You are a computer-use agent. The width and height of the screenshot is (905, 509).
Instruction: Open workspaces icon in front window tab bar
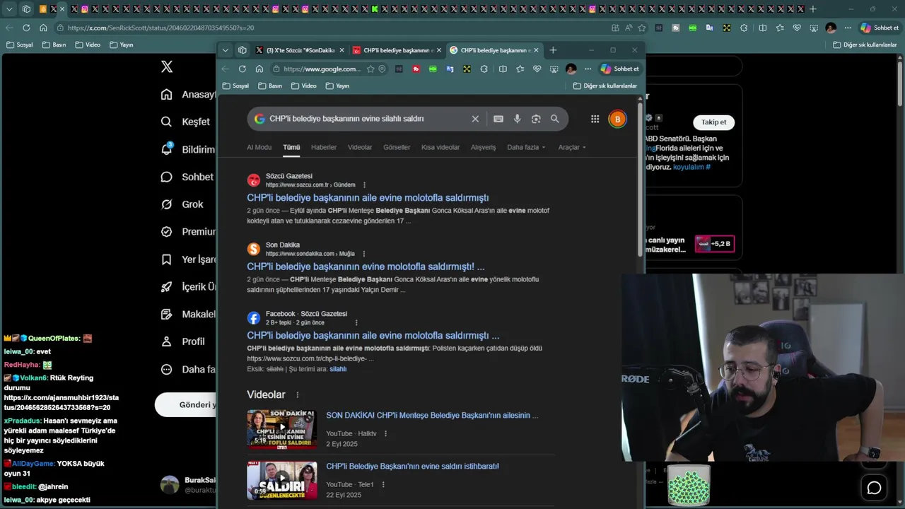(x=243, y=50)
